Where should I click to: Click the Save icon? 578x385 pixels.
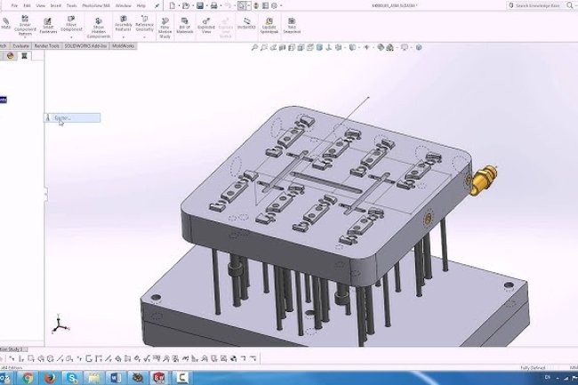[x=200, y=5]
